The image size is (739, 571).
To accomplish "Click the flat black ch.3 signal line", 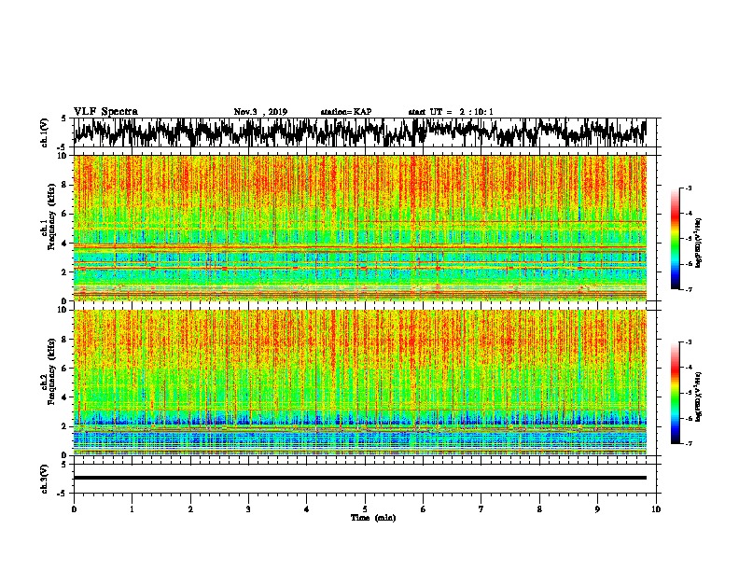I will point(360,478).
